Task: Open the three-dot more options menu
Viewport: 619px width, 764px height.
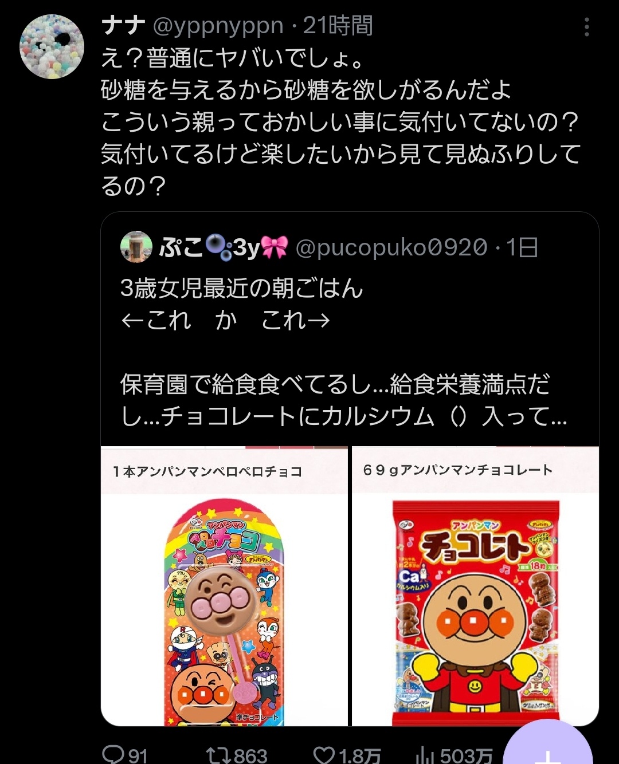Action: [x=586, y=27]
